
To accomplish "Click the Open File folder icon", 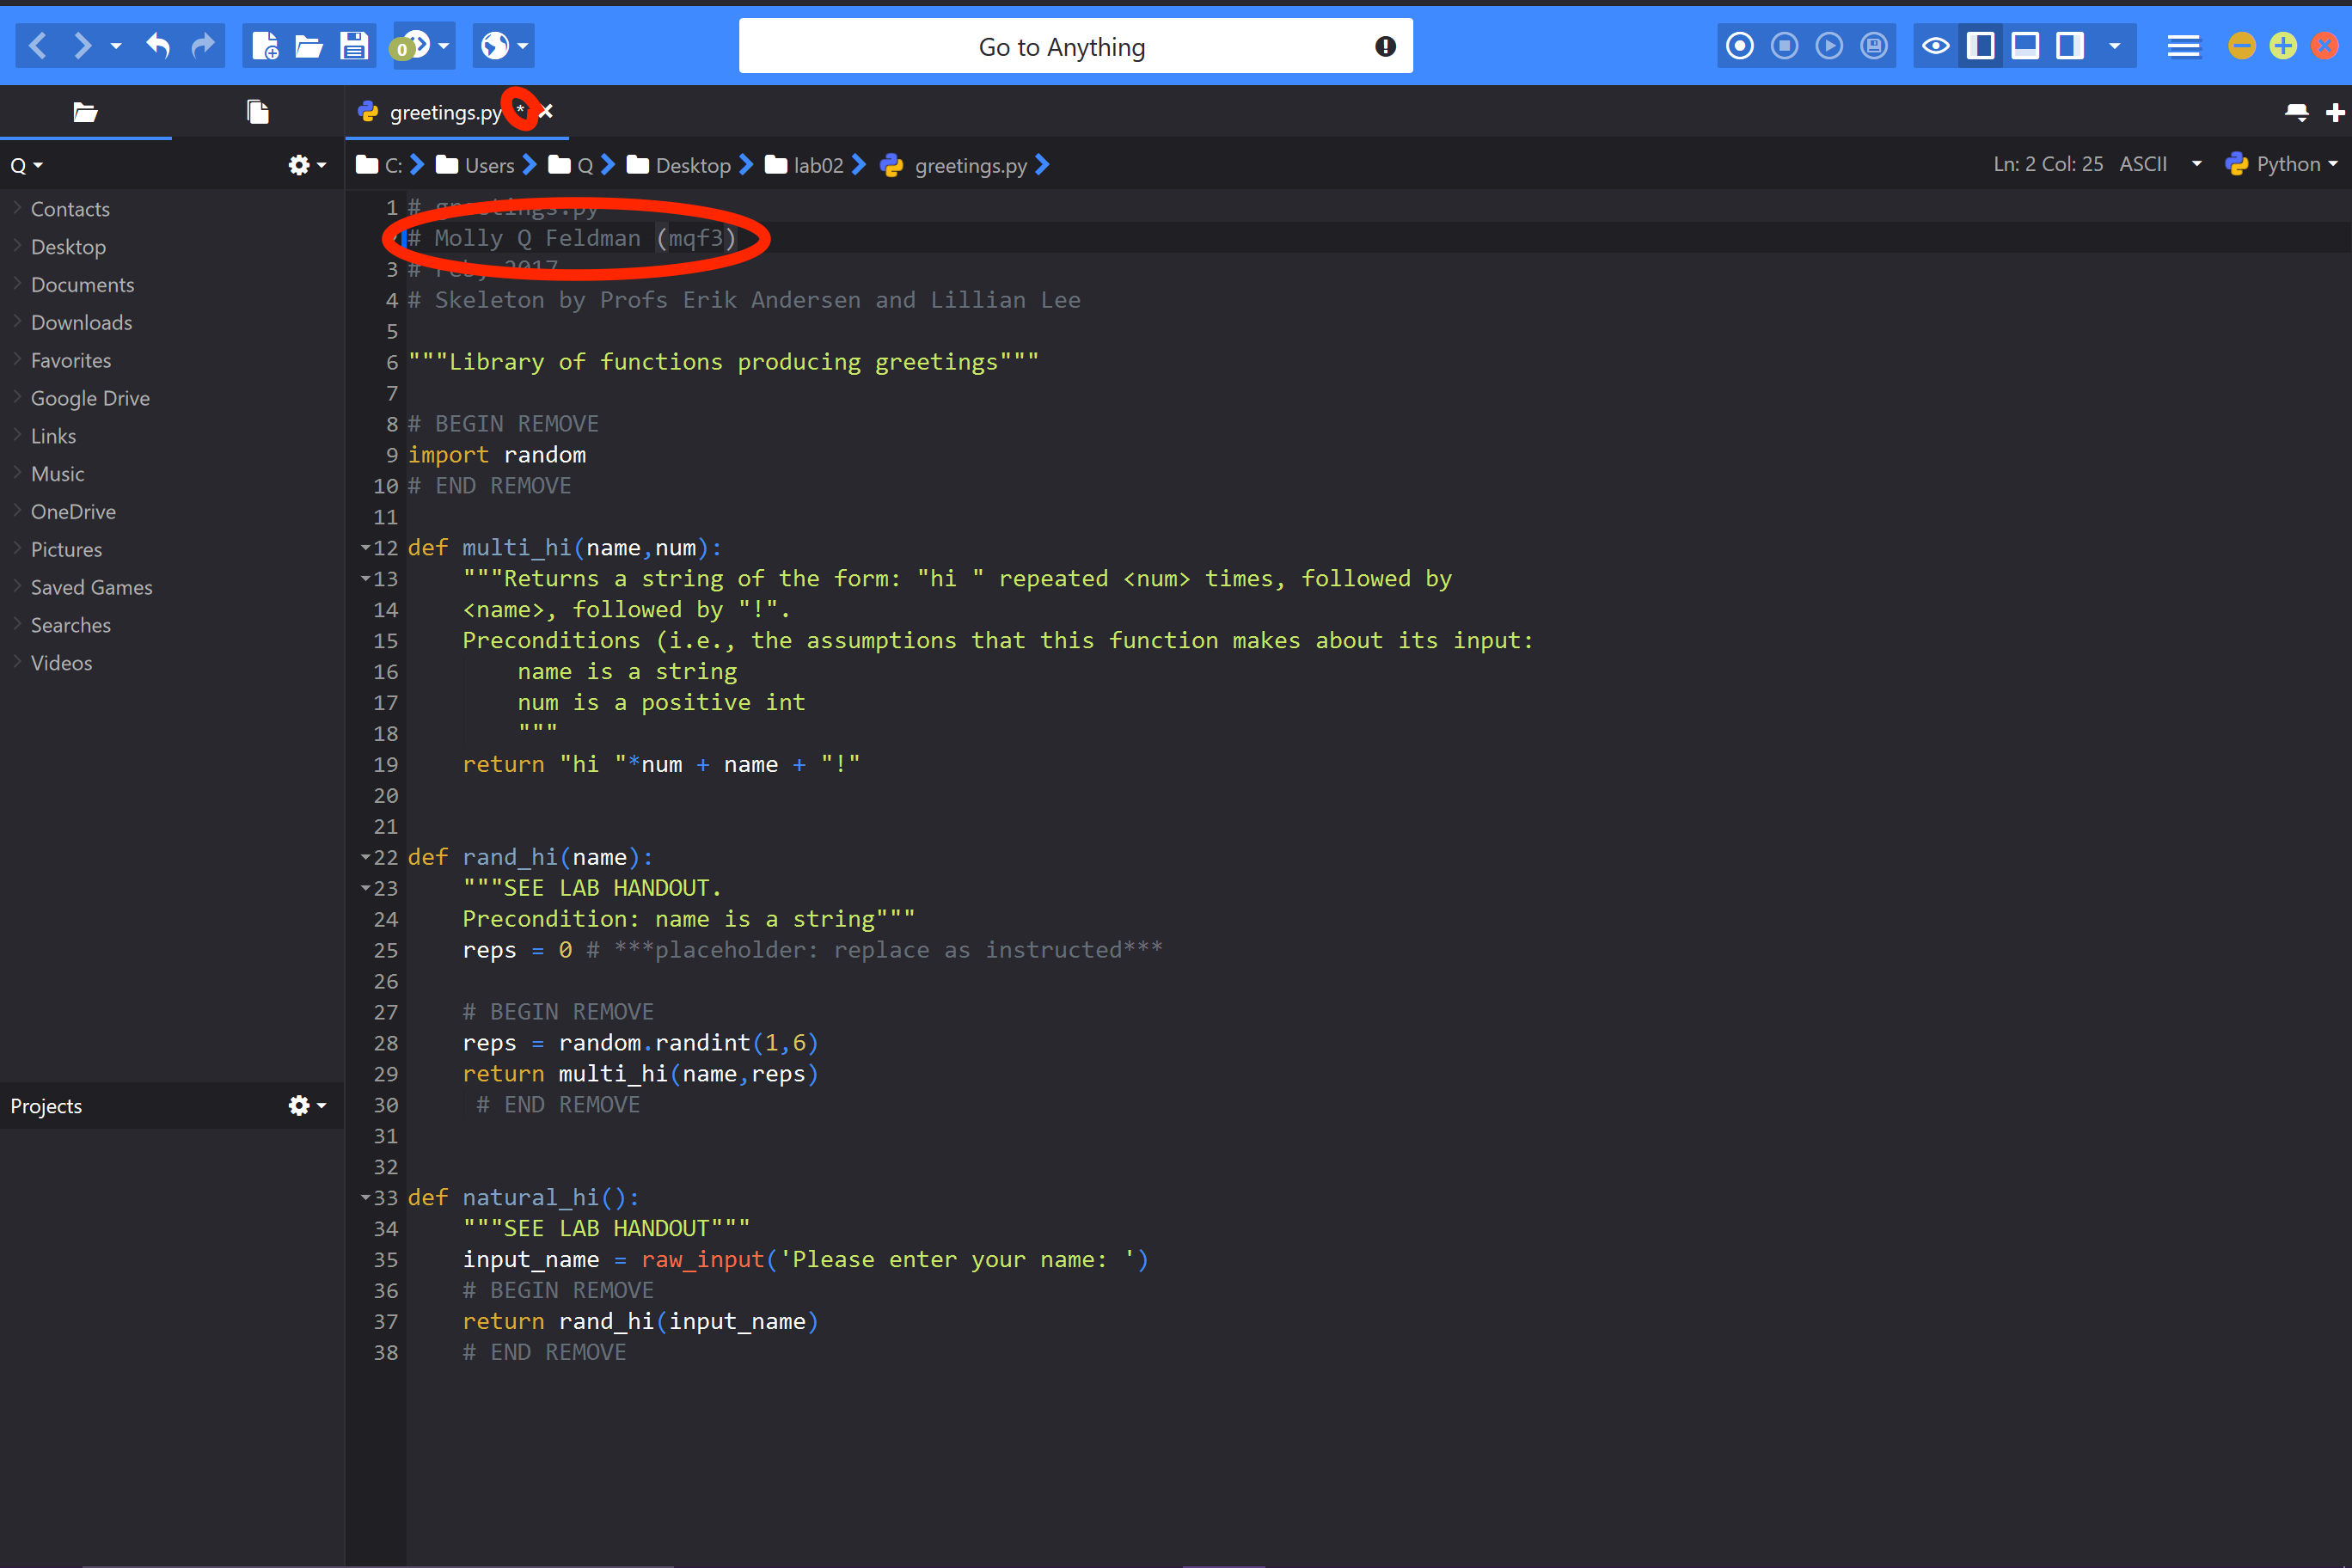I will click(x=309, y=46).
